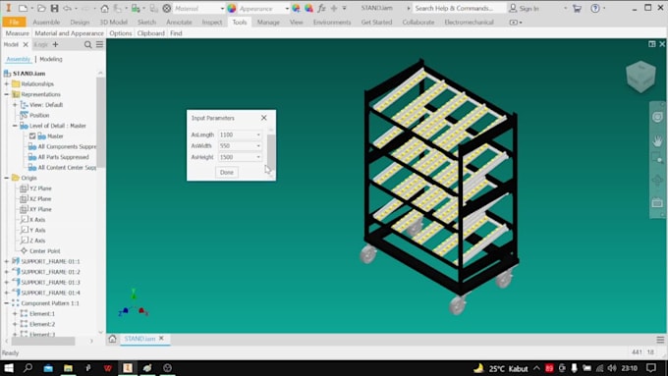
Task: Open the fx Parameters icon
Action: (321, 8)
